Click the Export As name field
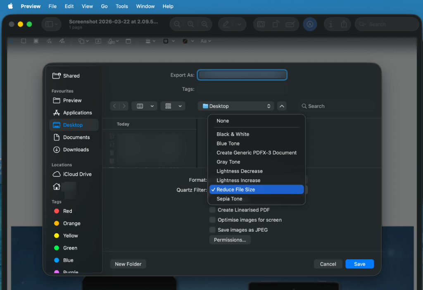423x290 pixels. [x=242, y=75]
